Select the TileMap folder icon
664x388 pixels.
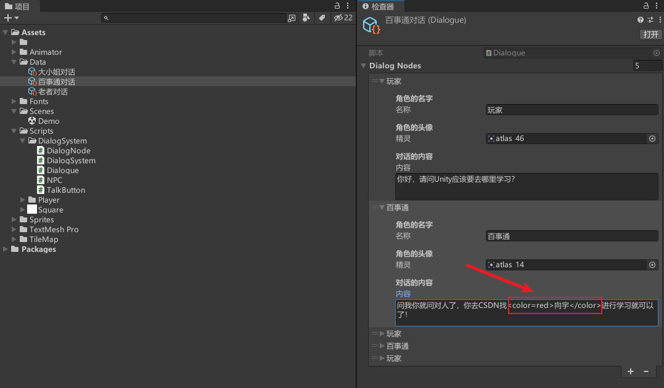(23, 238)
